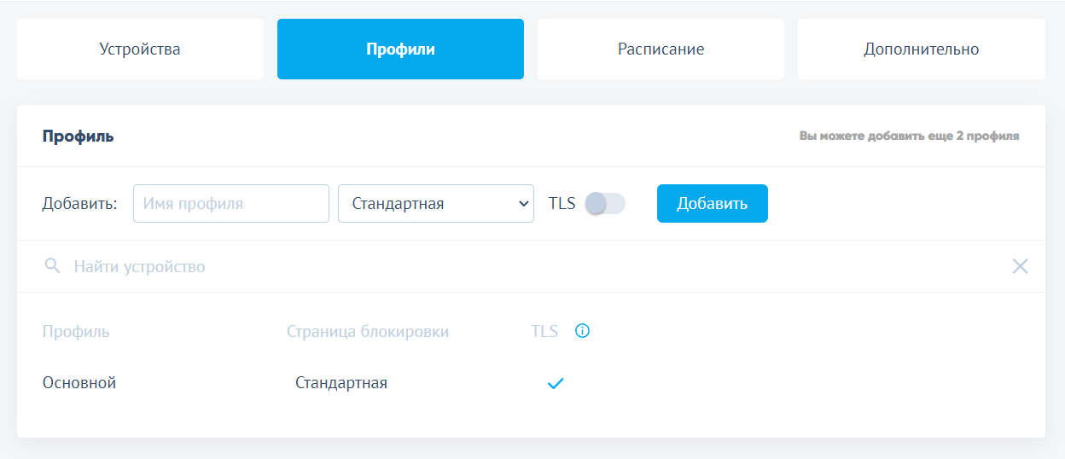Open the Устройства tab
The image size is (1065, 459).
(x=140, y=49)
